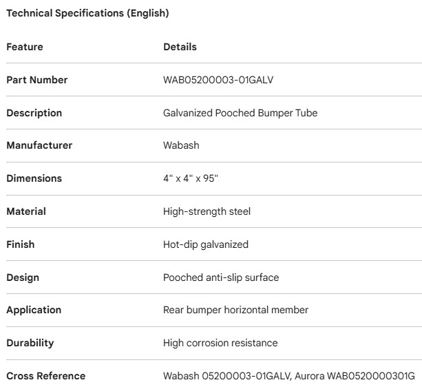Click the Pooched anti-slip surface text
This screenshot has width=422, height=389.
[x=221, y=277]
